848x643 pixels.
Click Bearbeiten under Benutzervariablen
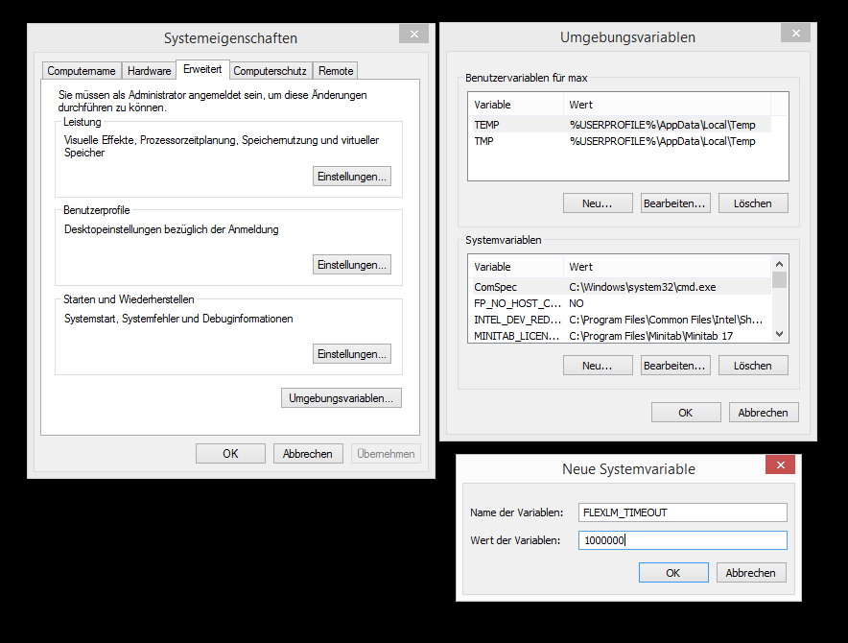[x=675, y=203]
